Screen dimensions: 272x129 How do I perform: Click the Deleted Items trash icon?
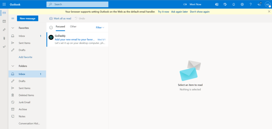click(x=13, y=95)
